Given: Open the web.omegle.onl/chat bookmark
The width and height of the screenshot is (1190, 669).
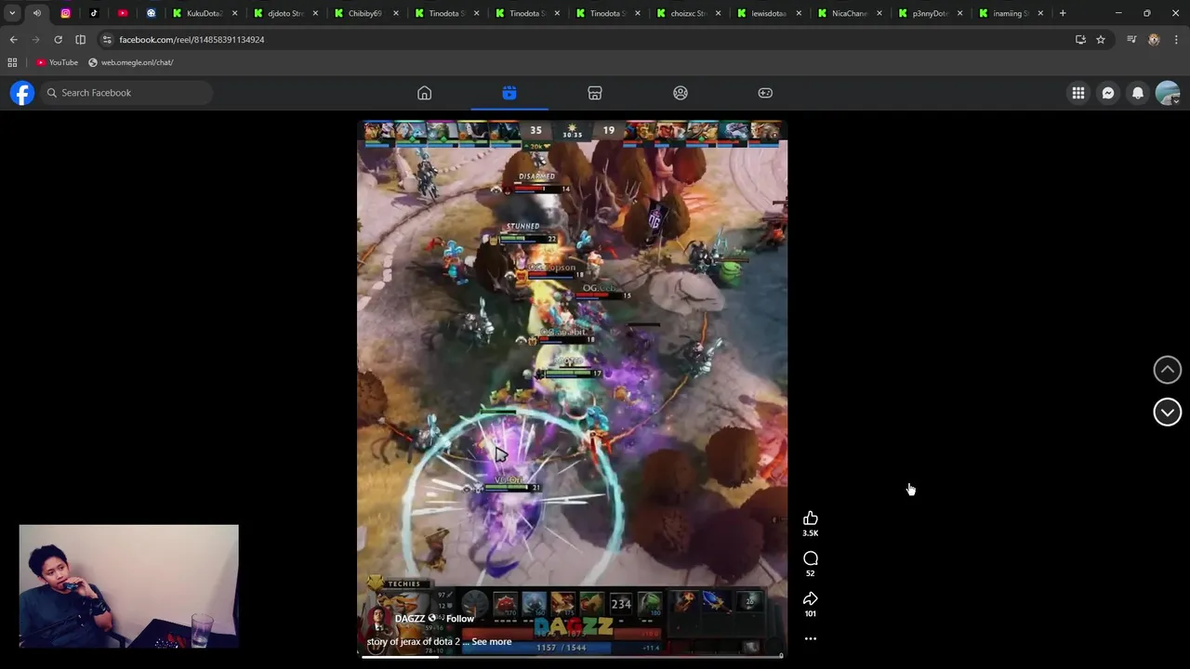Looking at the screenshot, I should tap(131, 62).
